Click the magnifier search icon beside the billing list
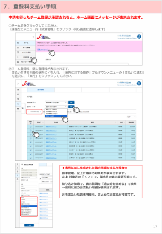 (x=23, y=108)
